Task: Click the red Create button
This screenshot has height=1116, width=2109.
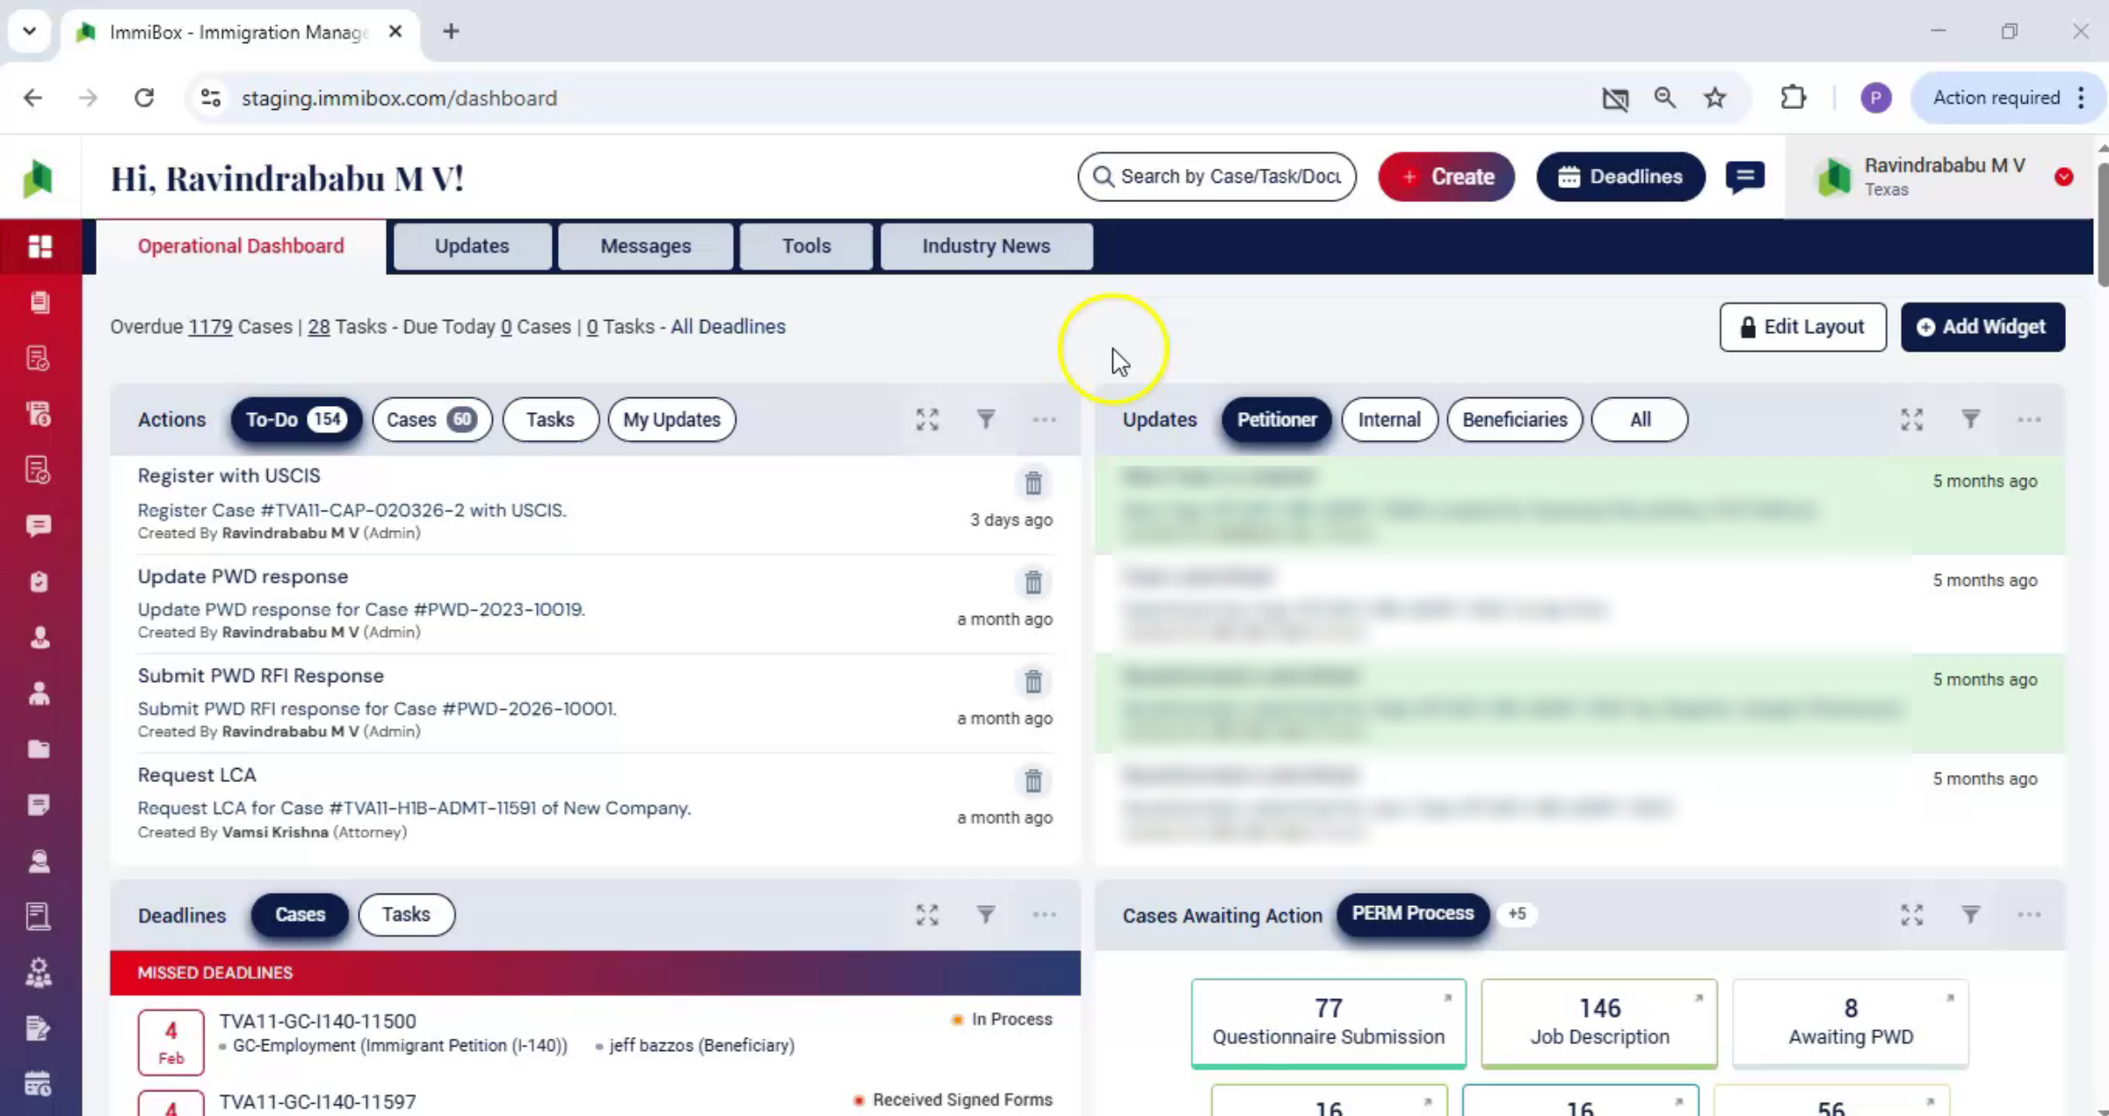Action: click(1446, 177)
